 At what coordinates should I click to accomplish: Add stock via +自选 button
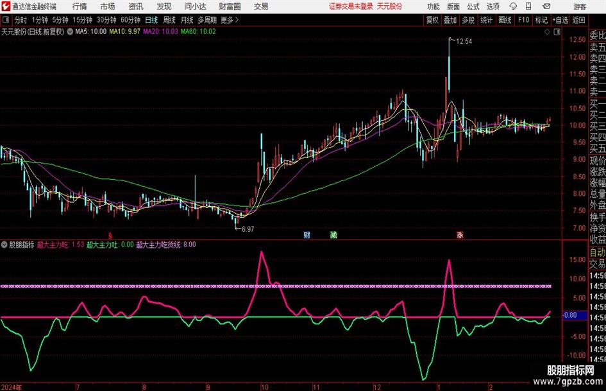[560, 20]
